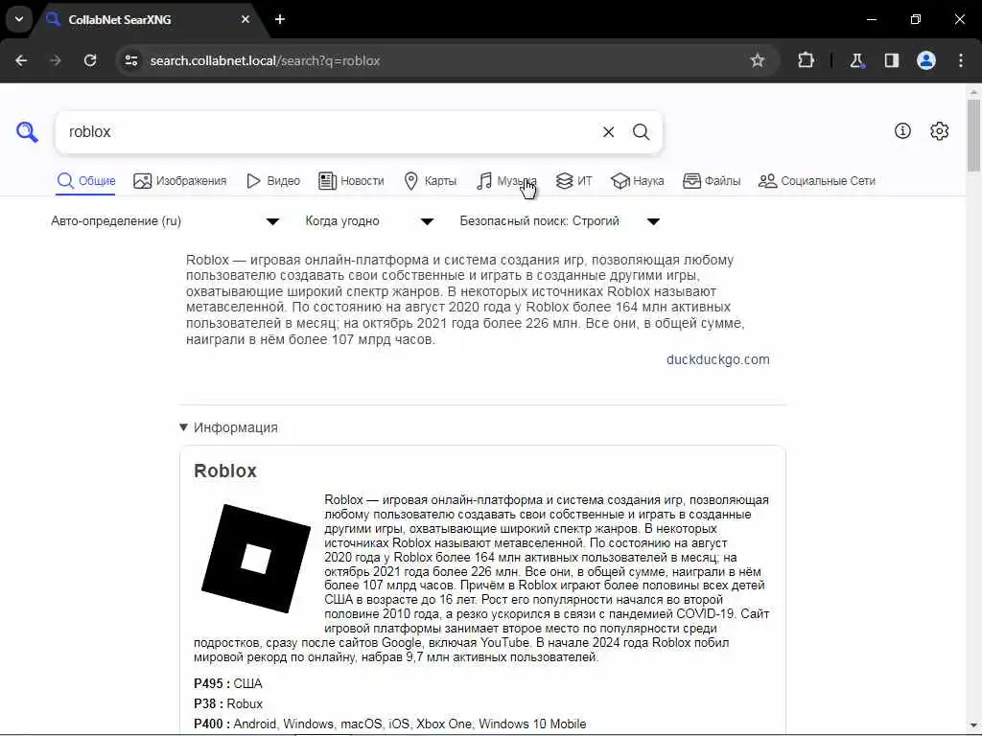Minimize the browser window

872,19
